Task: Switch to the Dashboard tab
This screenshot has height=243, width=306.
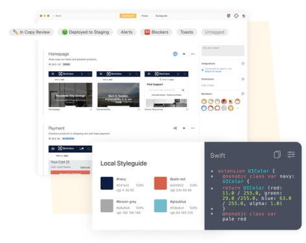Action: click(x=128, y=16)
